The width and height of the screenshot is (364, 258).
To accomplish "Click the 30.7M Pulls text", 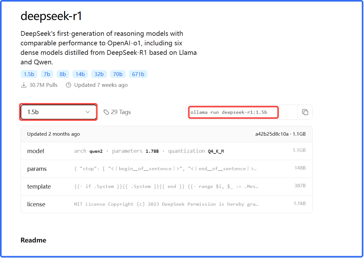I will coord(43,85).
